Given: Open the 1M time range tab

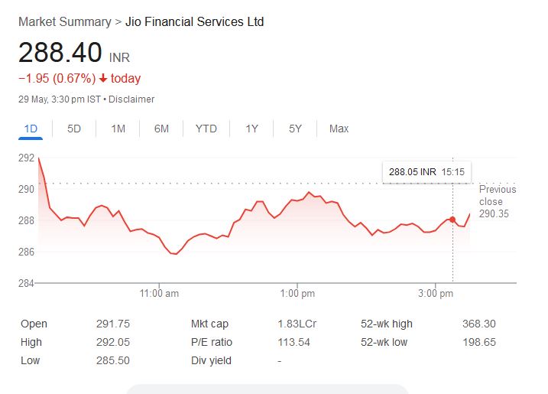Looking at the screenshot, I should pyautogui.click(x=118, y=129).
